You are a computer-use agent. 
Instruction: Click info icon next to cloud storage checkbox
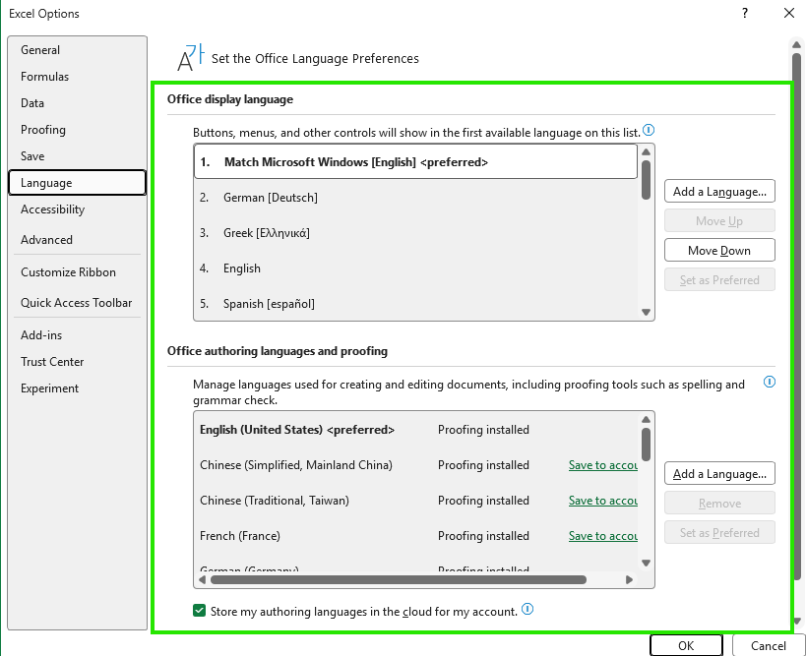[x=527, y=609]
